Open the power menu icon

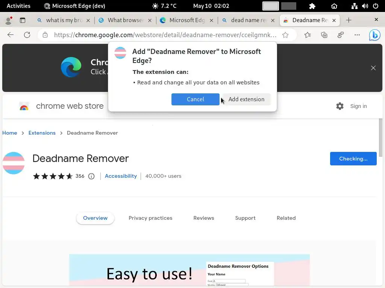376,6
